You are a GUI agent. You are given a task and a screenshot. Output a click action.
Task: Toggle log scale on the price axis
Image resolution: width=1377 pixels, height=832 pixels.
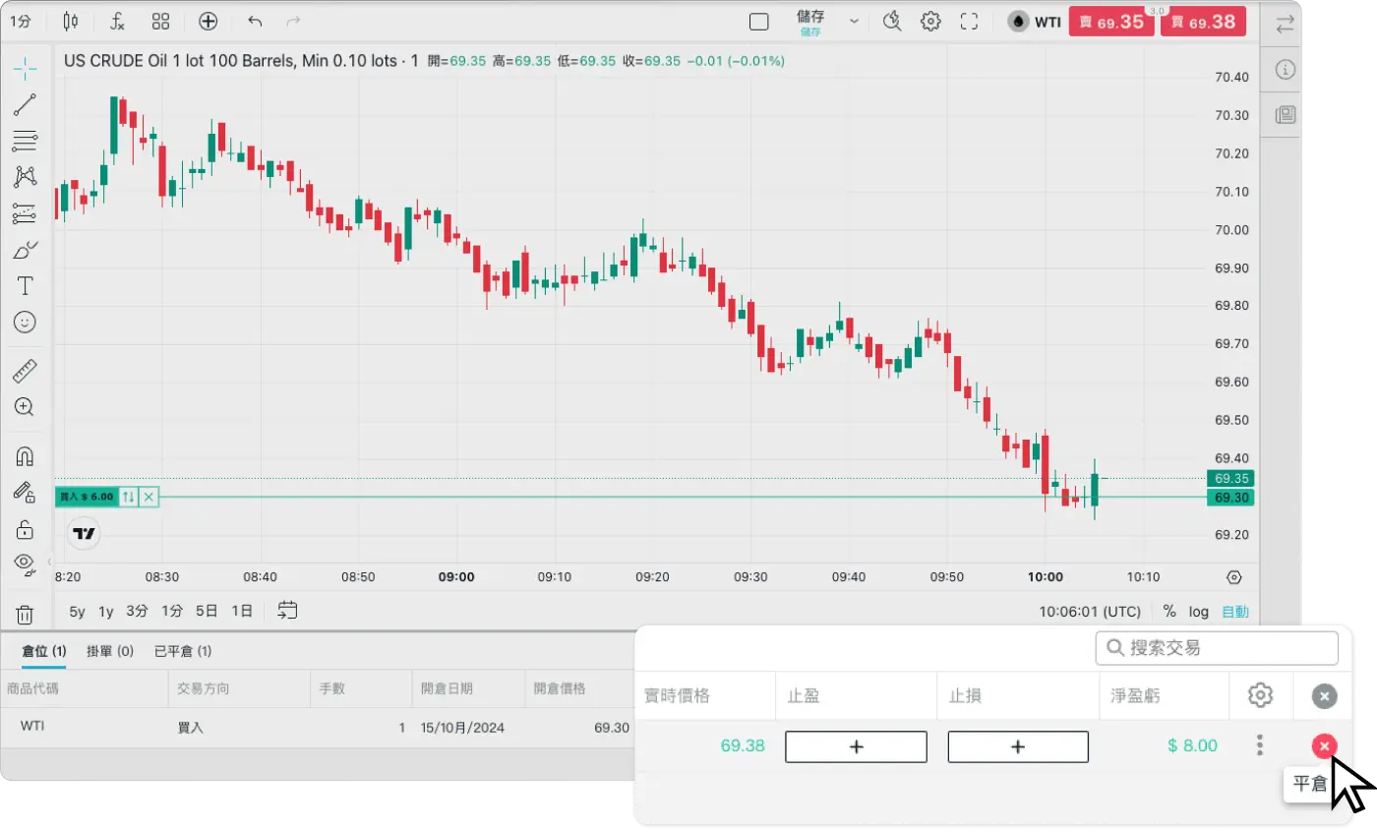(1198, 611)
